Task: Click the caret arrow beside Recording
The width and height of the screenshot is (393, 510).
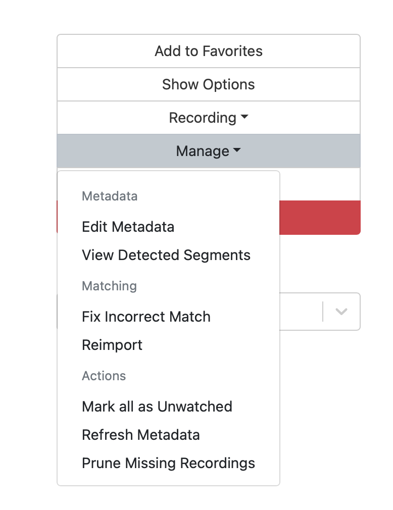Action: coord(244,117)
